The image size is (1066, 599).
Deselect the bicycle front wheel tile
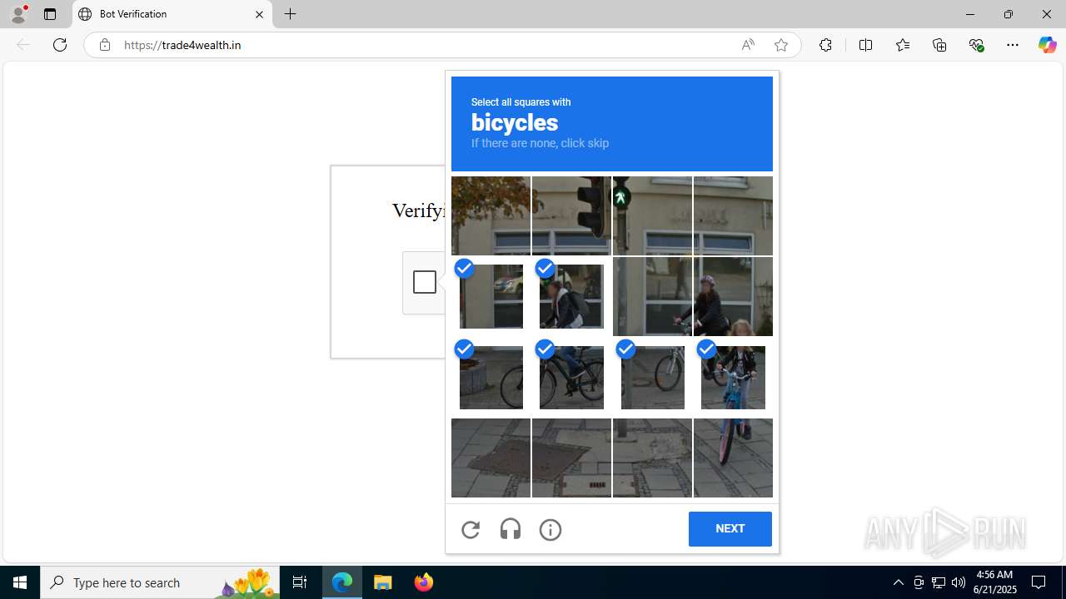pyautogui.click(x=491, y=377)
